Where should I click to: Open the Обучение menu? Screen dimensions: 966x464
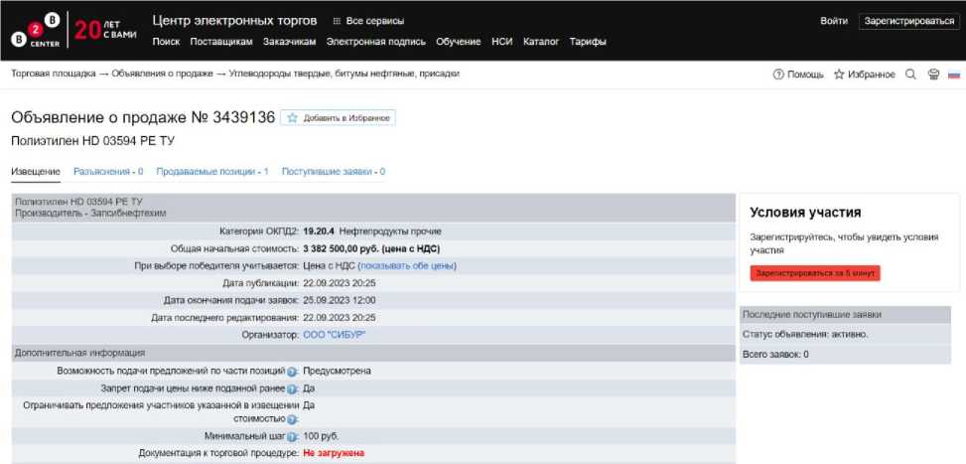459,42
